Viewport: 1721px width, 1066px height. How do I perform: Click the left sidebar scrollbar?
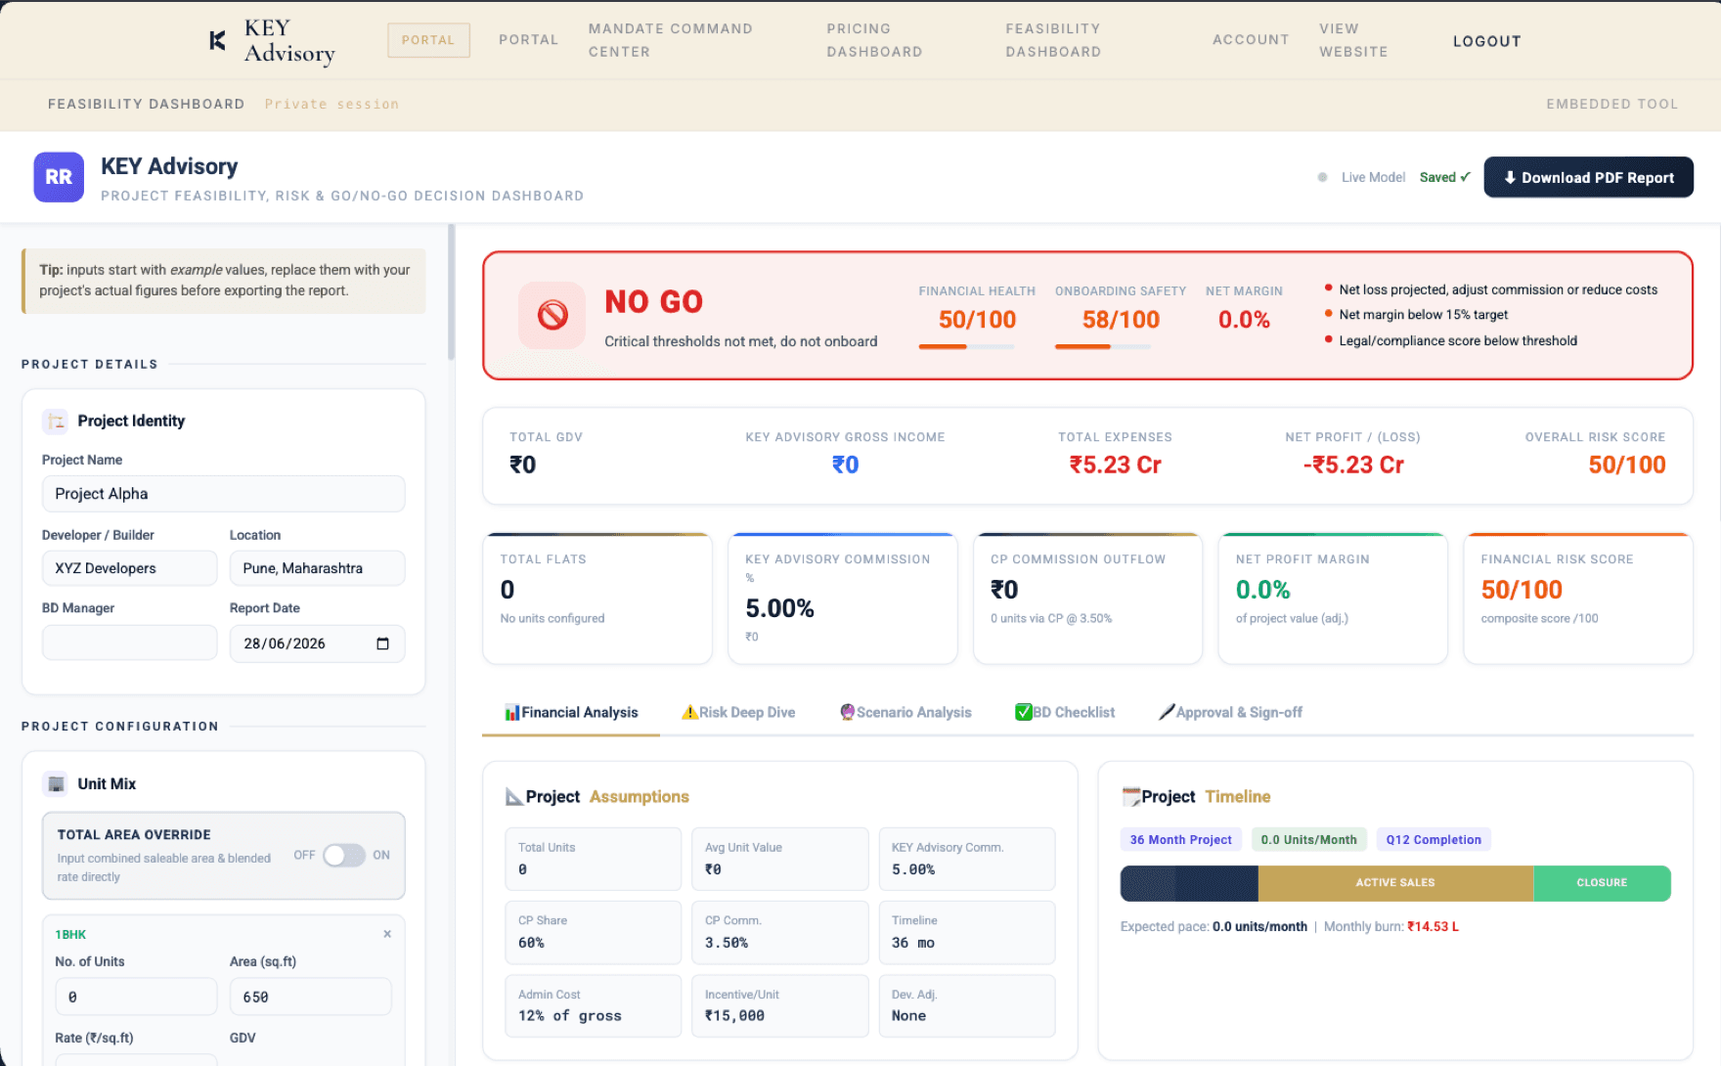[451, 293]
